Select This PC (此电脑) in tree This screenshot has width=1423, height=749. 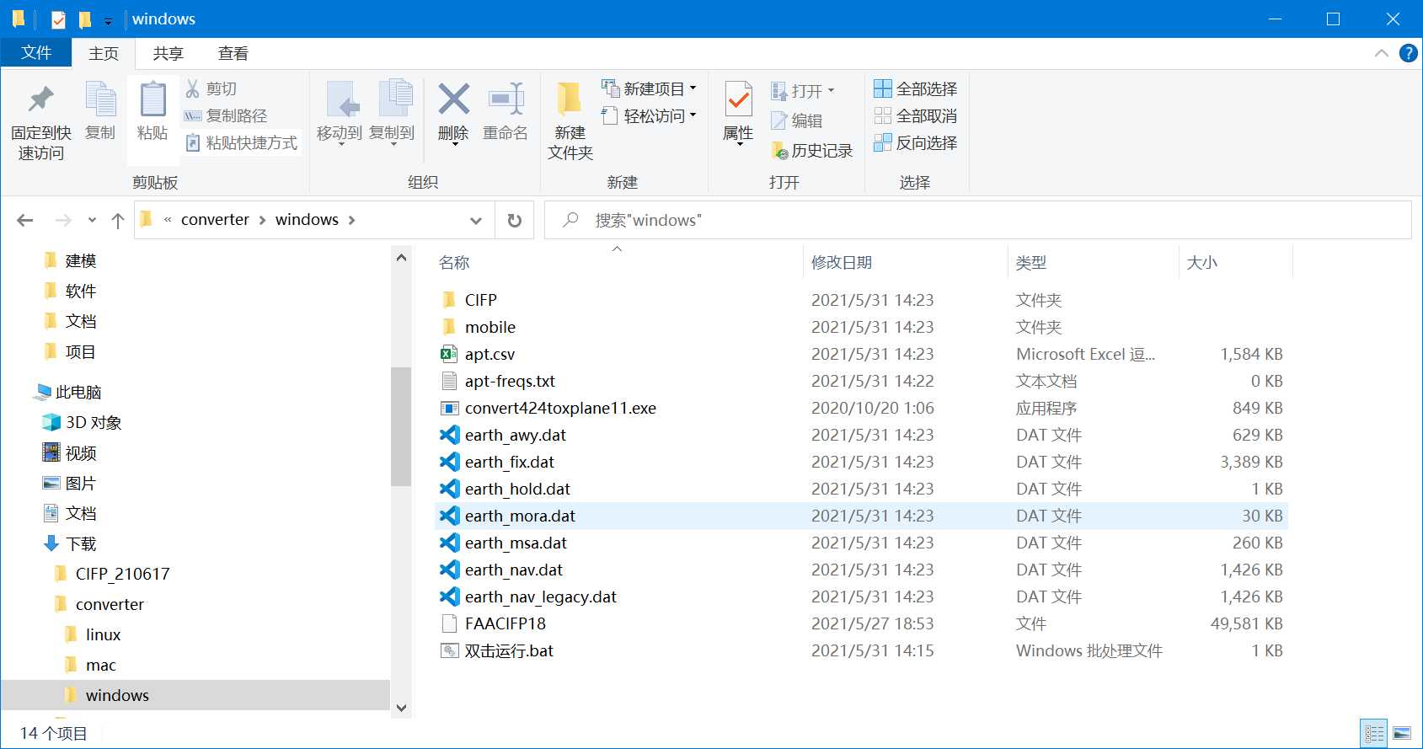point(78,392)
